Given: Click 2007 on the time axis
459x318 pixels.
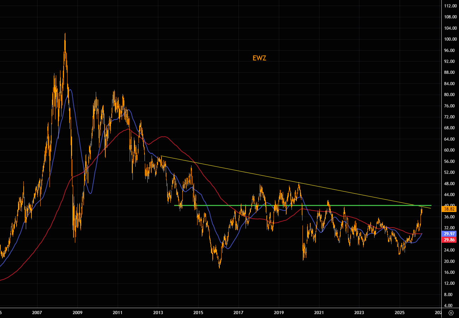Looking at the screenshot, I should (x=37, y=313).
